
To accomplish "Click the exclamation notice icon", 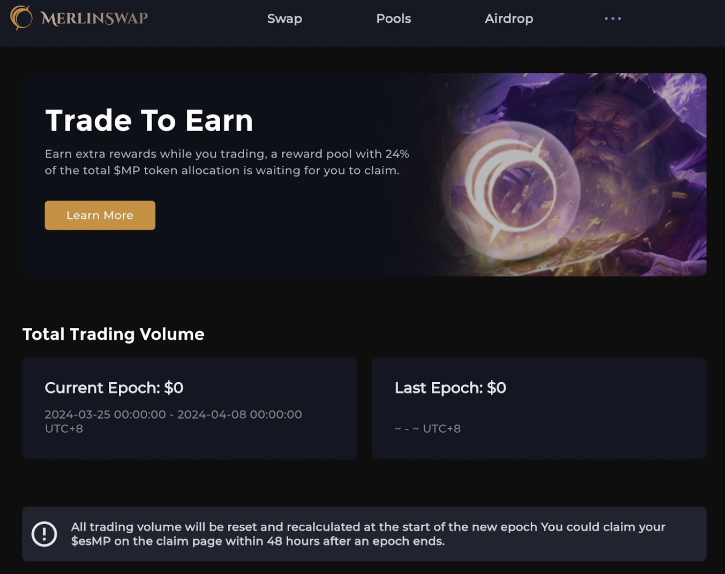I will click(44, 534).
